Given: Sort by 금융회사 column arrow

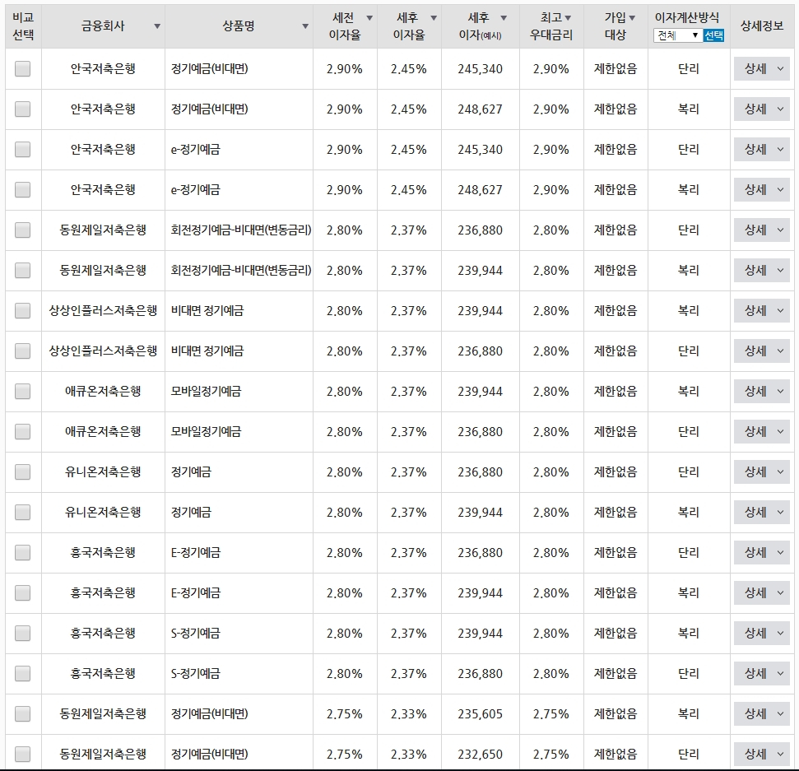Looking at the screenshot, I should click(157, 26).
